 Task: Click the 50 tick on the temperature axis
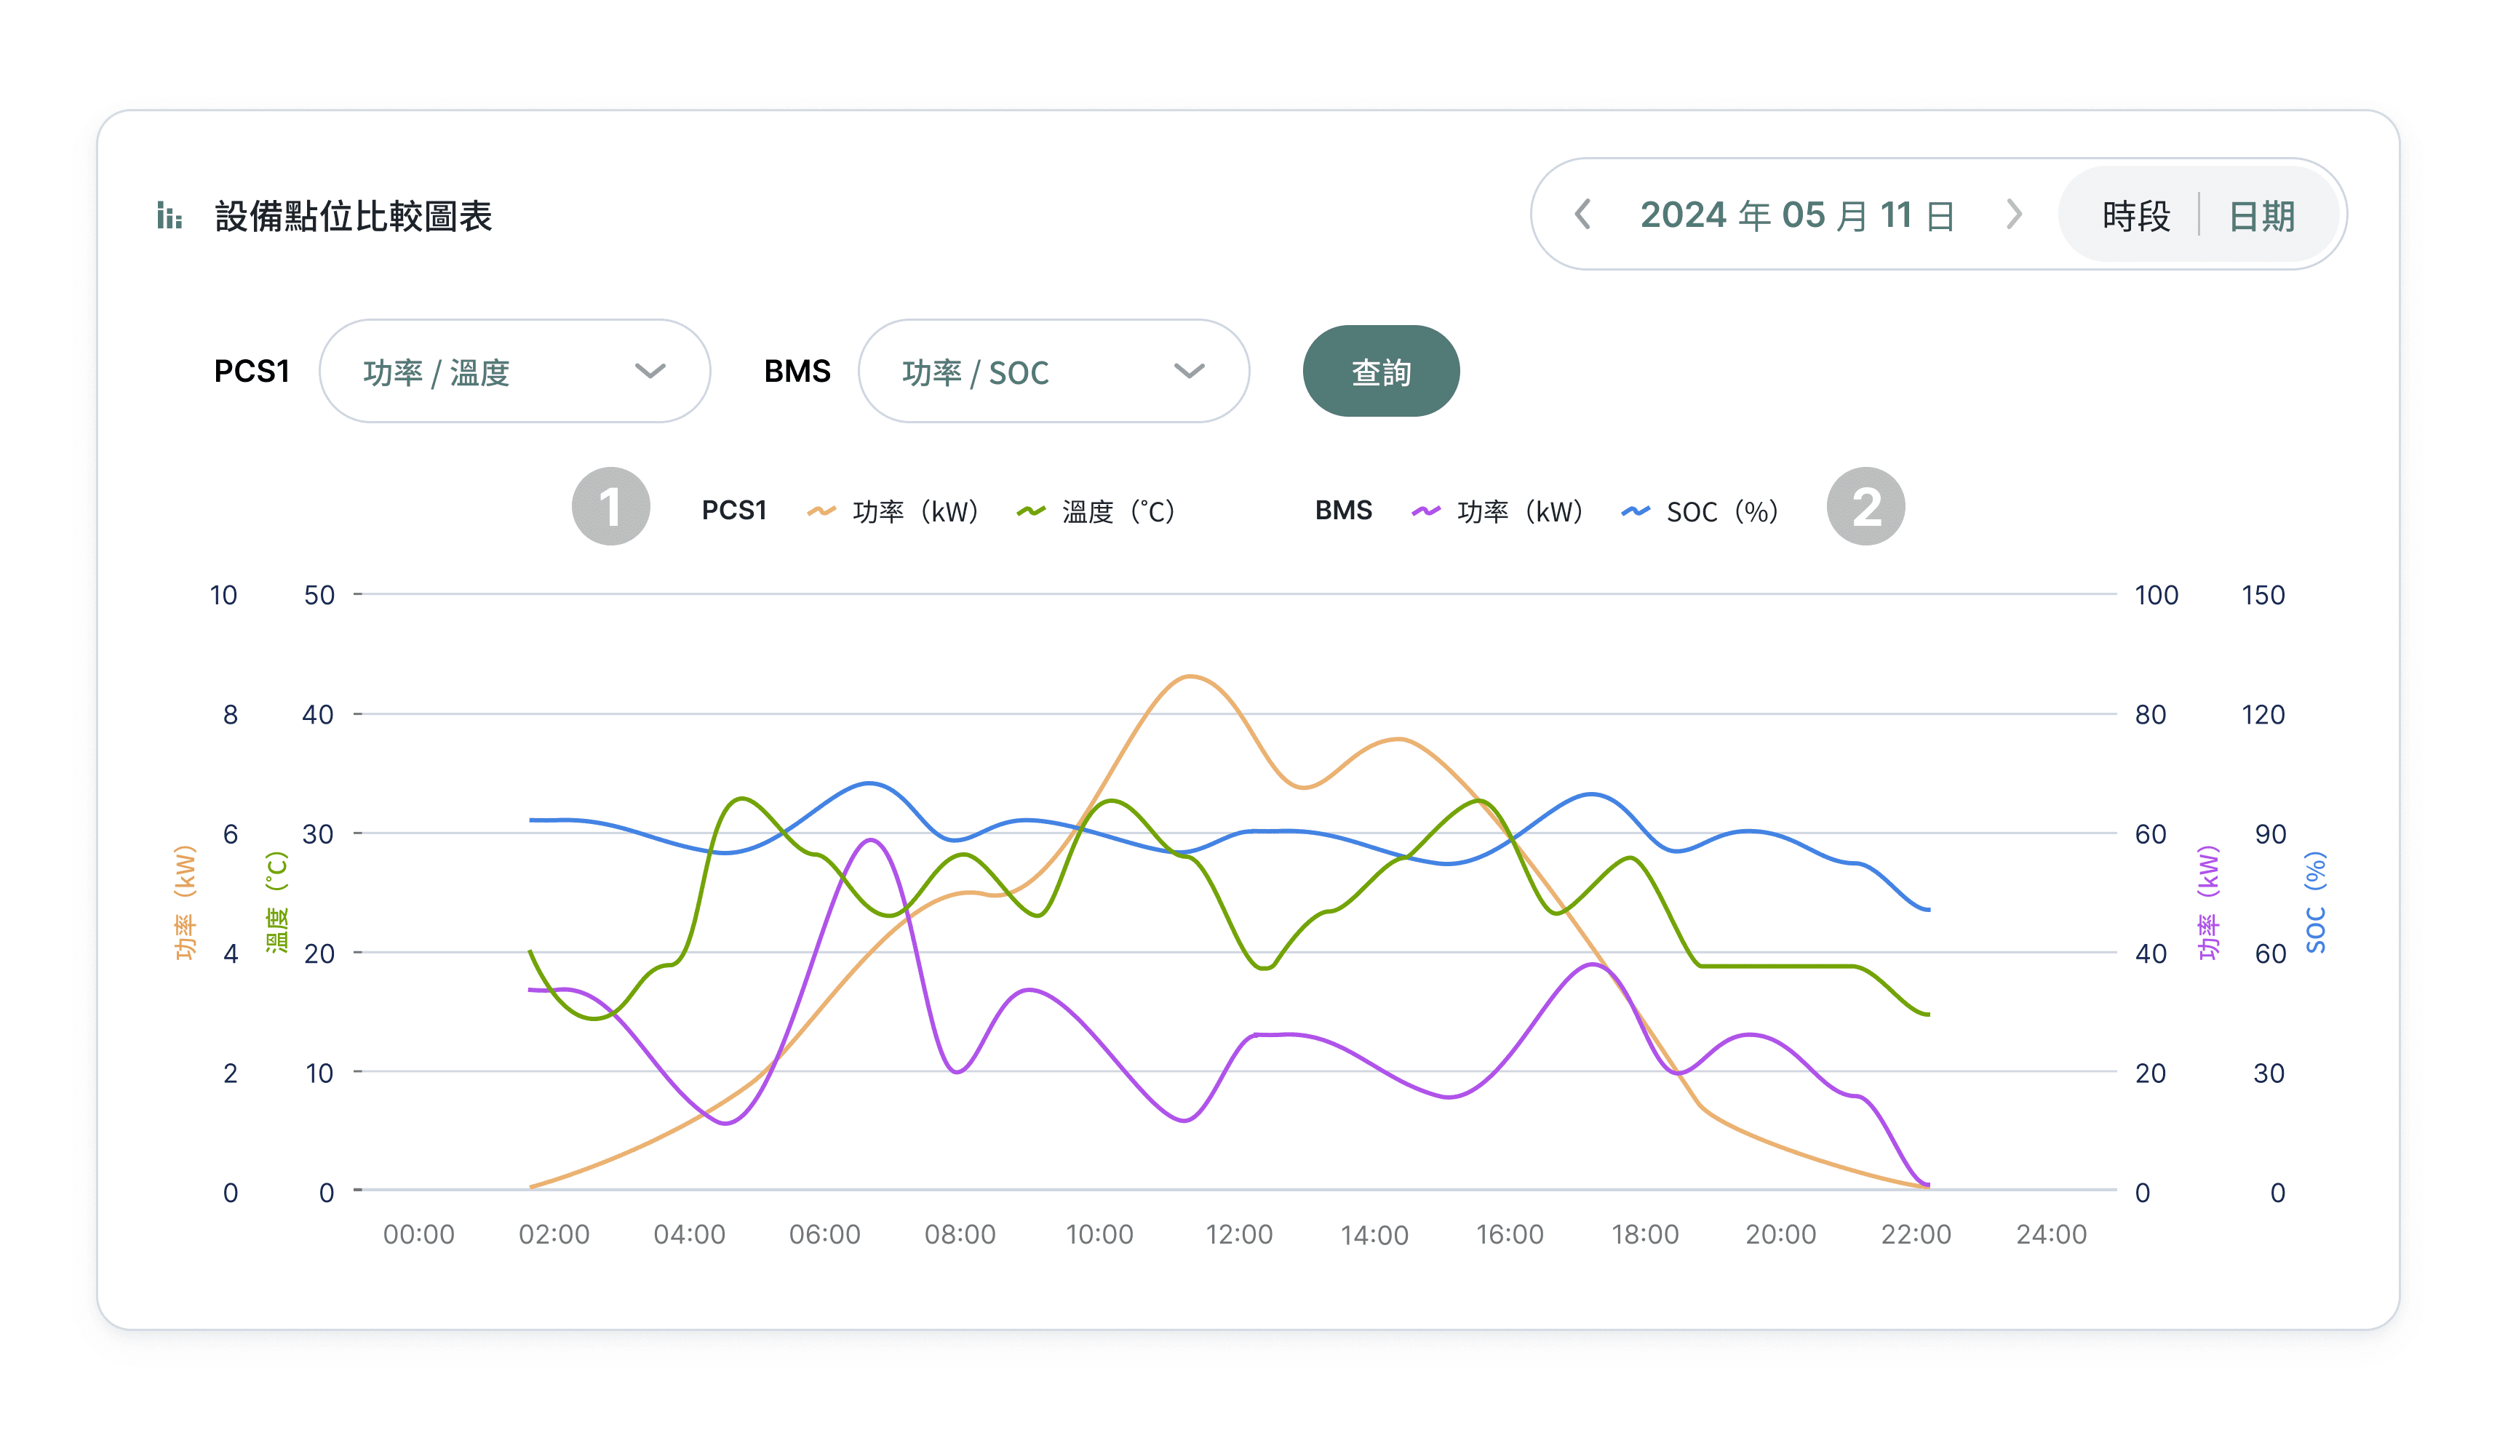pyautogui.click(x=319, y=596)
